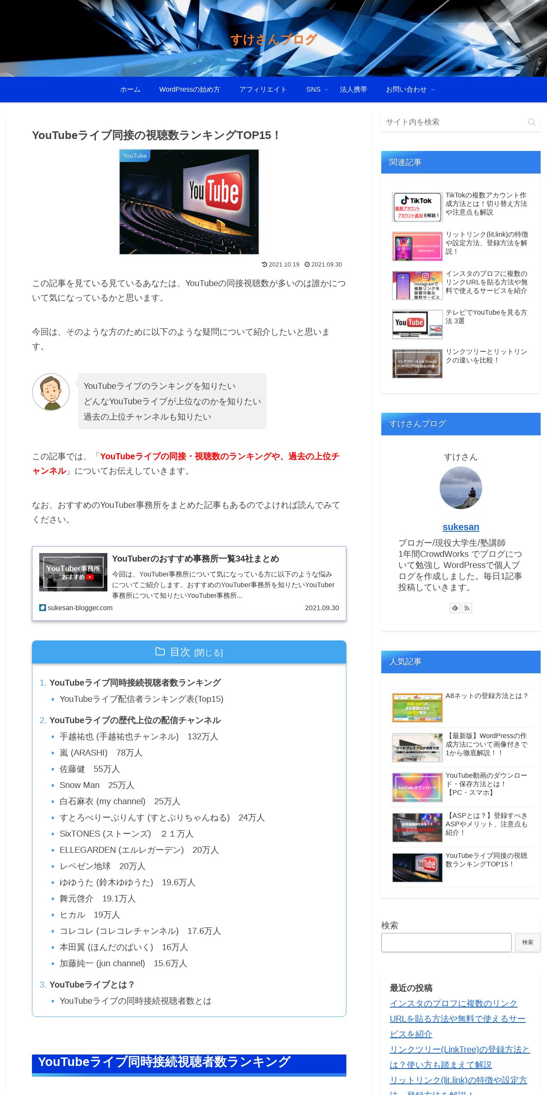Open the ホーム menu item

(x=130, y=90)
